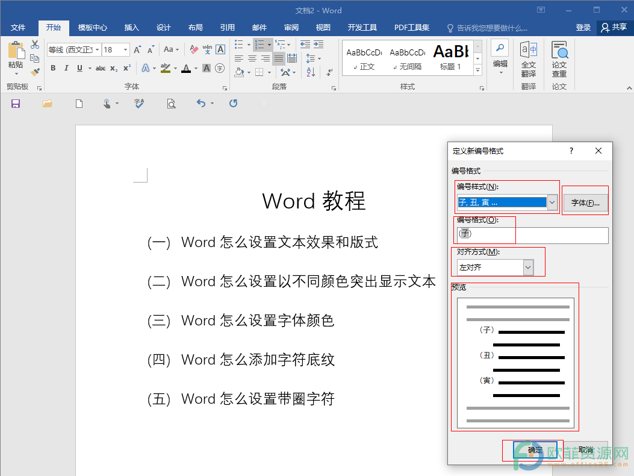This screenshot has height=476, width=634.
Task: Select the 无间隔 style
Action: (x=408, y=58)
